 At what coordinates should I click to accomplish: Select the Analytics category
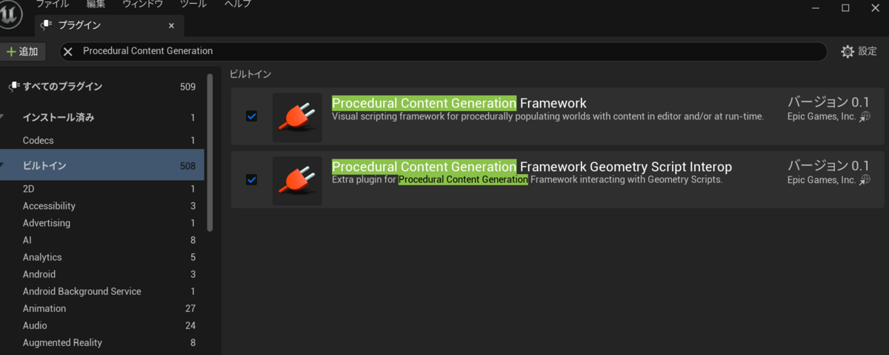click(102, 257)
